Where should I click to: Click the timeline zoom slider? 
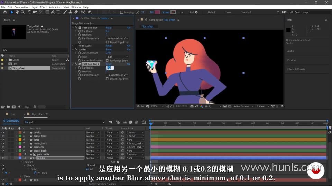point(156,184)
